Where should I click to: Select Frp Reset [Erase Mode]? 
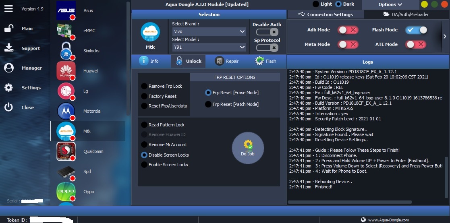tap(232, 93)
